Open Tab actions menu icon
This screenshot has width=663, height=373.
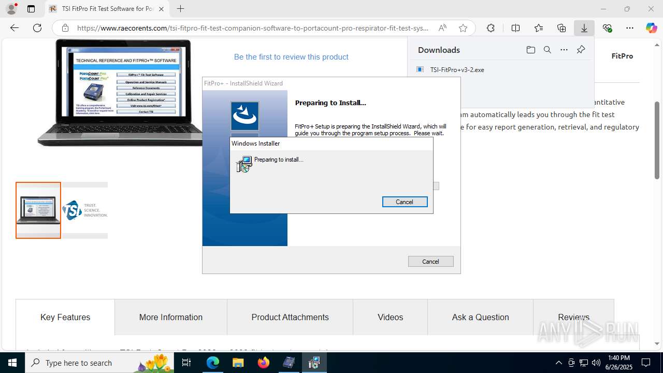pyautogui.click(x=31, y=9)
